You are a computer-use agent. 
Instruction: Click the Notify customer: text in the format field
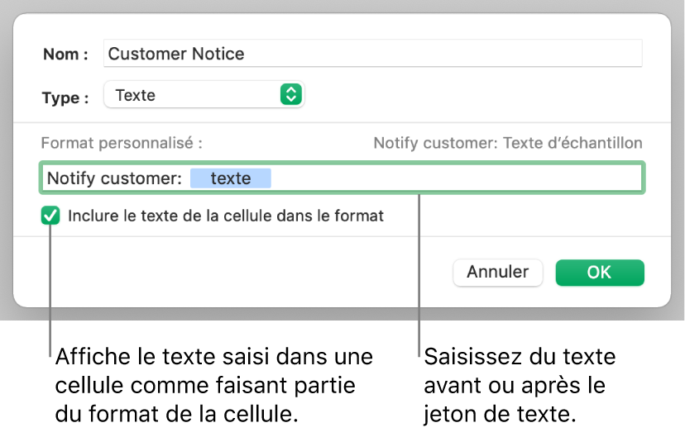pyautogui.click(x=113, y=178)
